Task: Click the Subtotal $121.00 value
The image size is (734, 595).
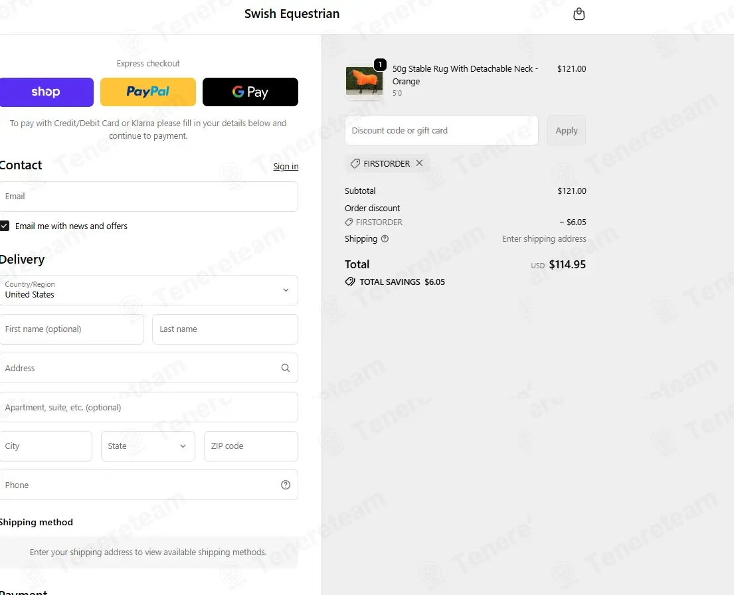Action: (x=571, y=191)
